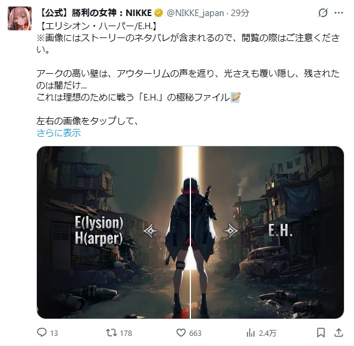This screenshot has height=346, width=354.
Task: Open the left E(lysion) H(arper) image
Action: [x=113, y=232]
